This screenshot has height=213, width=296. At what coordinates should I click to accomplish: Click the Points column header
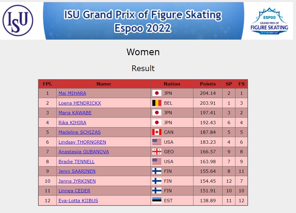(x=208, y=84)
